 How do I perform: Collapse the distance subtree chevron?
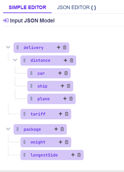(15, 60)
